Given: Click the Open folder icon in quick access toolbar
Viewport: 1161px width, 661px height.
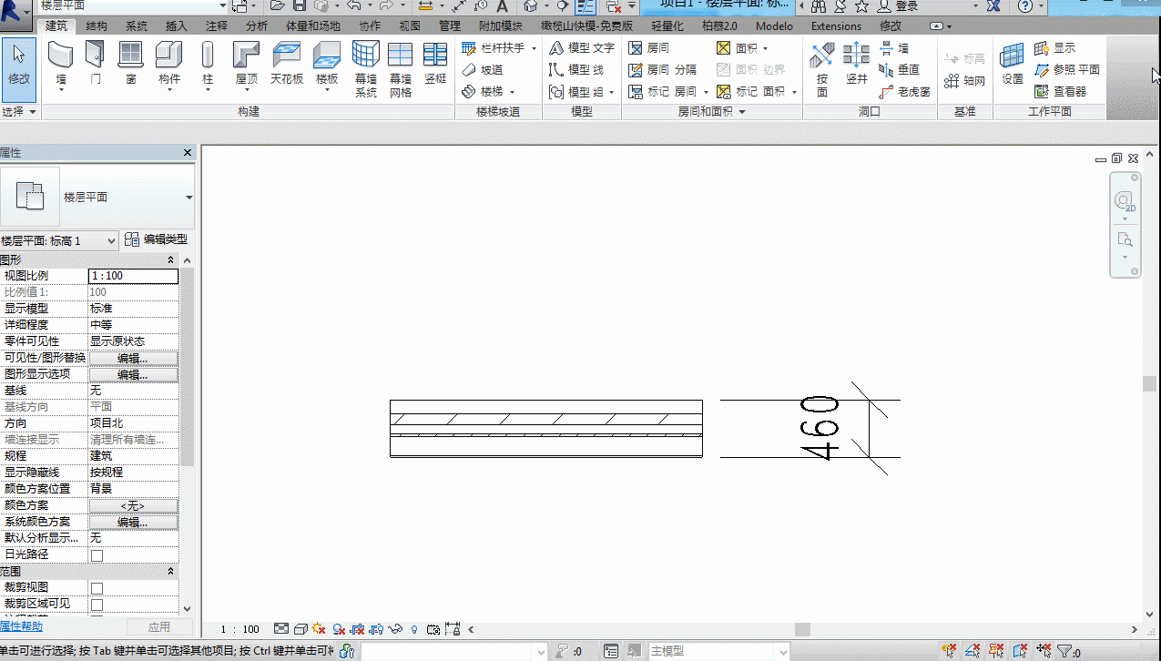Looking at the screenshot, I should 280,5.
